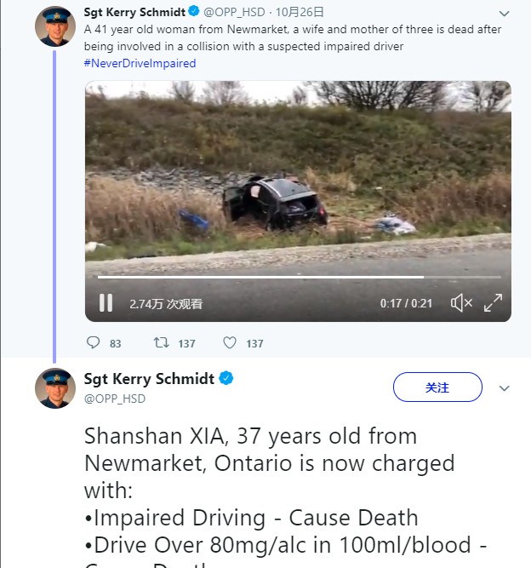Like the first tweet
This screenshot has height=568, width=531.
229,343
